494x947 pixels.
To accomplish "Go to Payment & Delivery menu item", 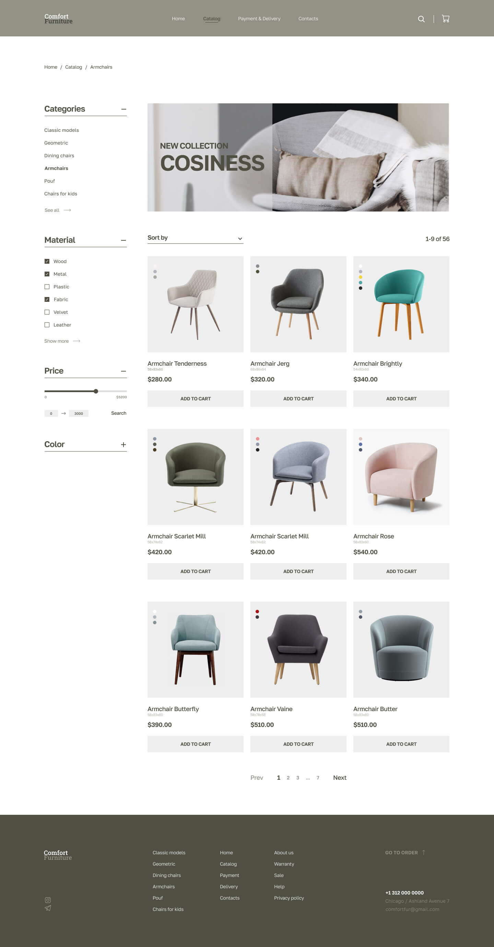I will (259, 19).
